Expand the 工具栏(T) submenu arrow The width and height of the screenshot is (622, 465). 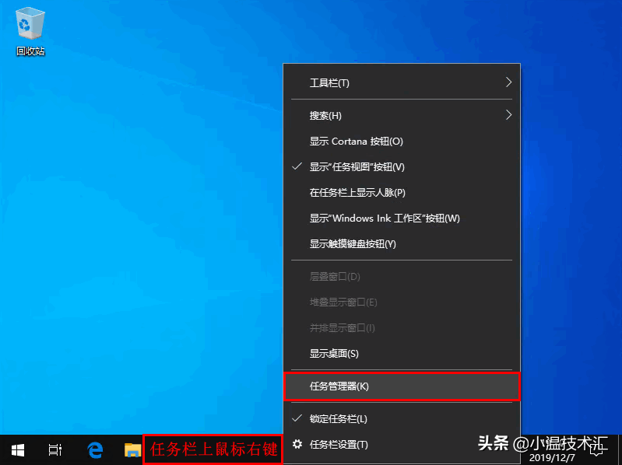(x=508, y=82)
